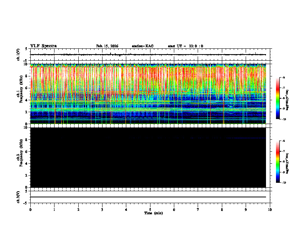Click the 'start UT = 22:0 :0' text
304x235 pixels.
[x=185, y=46]
